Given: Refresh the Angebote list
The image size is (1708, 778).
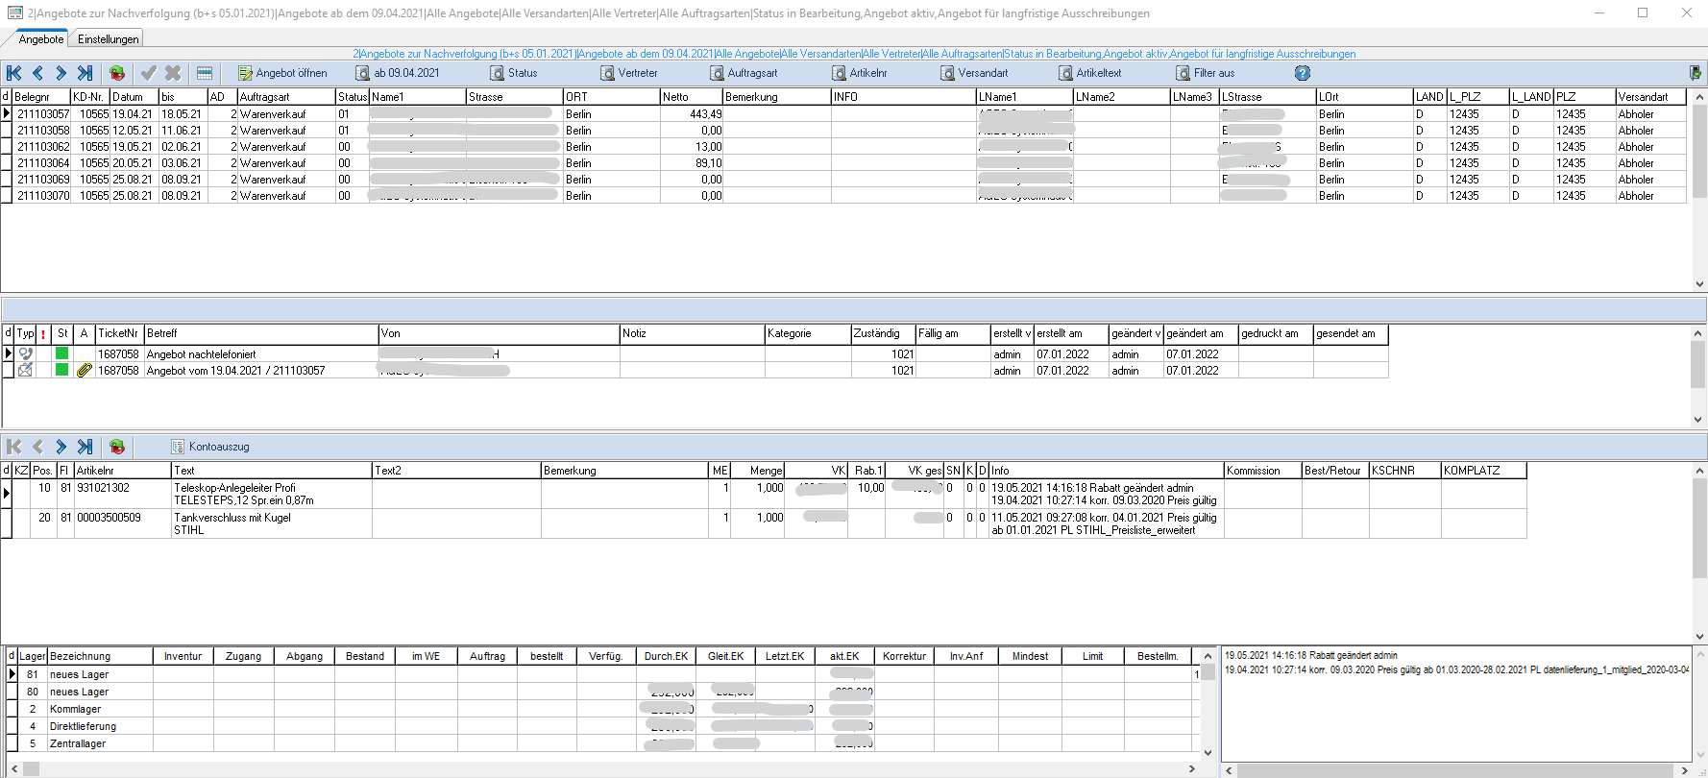Looking at the screenshot, I should pyautogui.click(x=117, y=73).
